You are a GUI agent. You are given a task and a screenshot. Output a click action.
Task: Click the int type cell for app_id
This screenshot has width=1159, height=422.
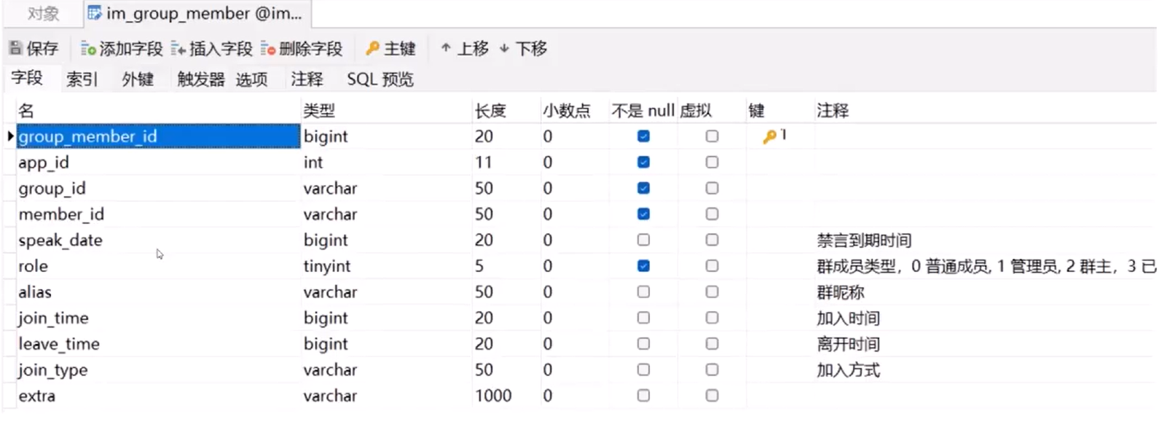point(386,163)
